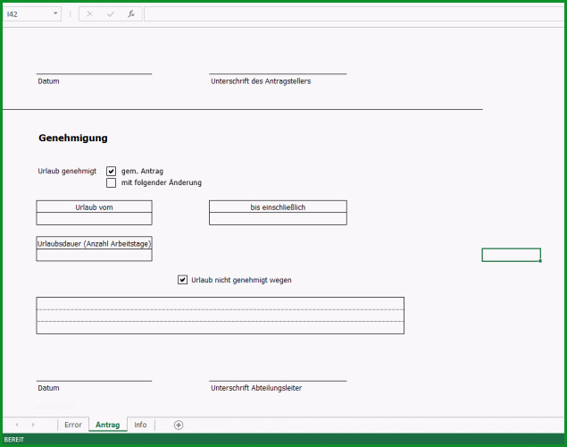Click the BEREIT status bar text
The image size is (567, 447).
13,439
